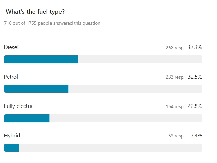Image resolution: width=217 pixels, height=163 pixels.
Task: Click the 32.5% percentage
Action: 195,77
